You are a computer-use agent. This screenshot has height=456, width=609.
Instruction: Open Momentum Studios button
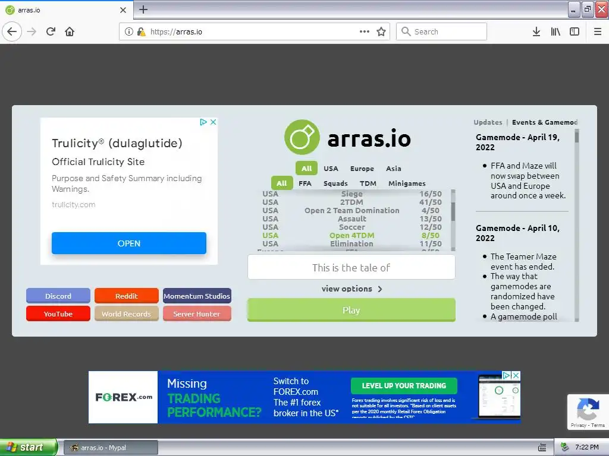point(197,296)
